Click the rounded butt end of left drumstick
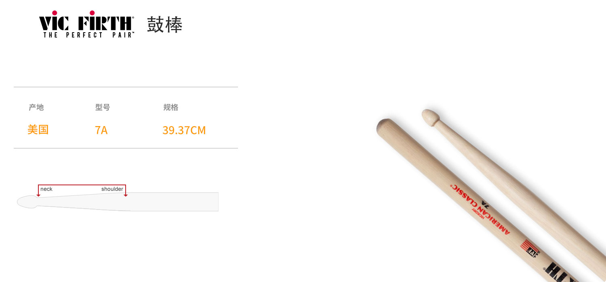Viewport: 606px width, 282px height. tap(385, 126)
